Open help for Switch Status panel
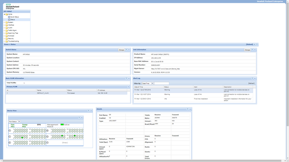 (x=126, y=50)
